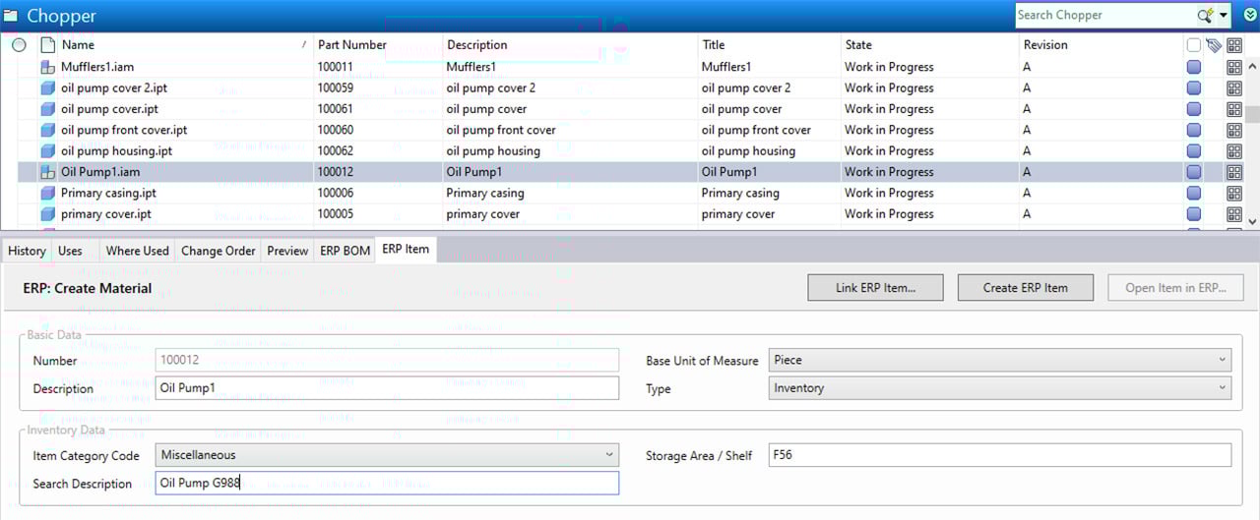Switch to the ERP BOM tab
The height and width of the screenshot is (520, 1260).
[x=345, y=251]
